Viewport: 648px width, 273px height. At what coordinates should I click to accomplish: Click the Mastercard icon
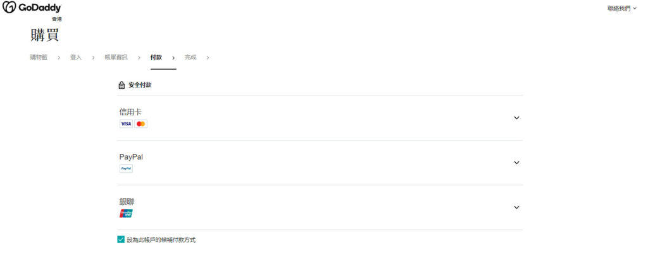(141, 124)
